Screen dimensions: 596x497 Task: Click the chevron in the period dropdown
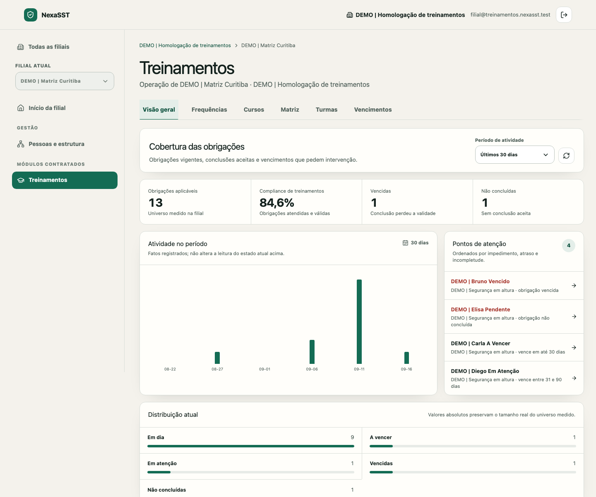coord(546,155)
